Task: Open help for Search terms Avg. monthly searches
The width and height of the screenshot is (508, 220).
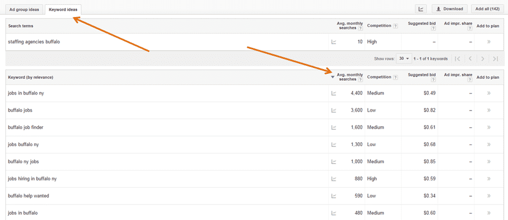Action: tap(361, 28)
